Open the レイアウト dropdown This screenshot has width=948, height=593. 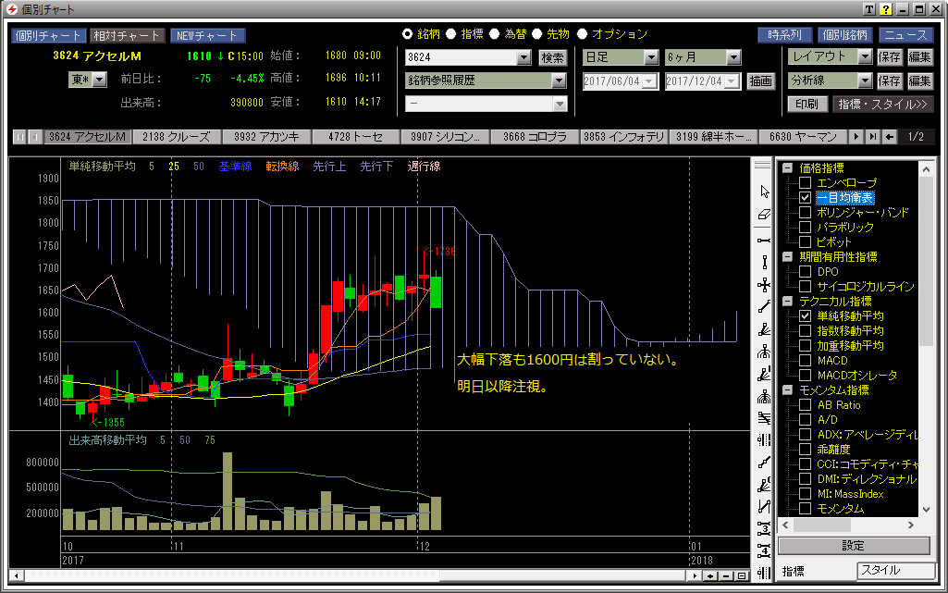pos(864,57)
